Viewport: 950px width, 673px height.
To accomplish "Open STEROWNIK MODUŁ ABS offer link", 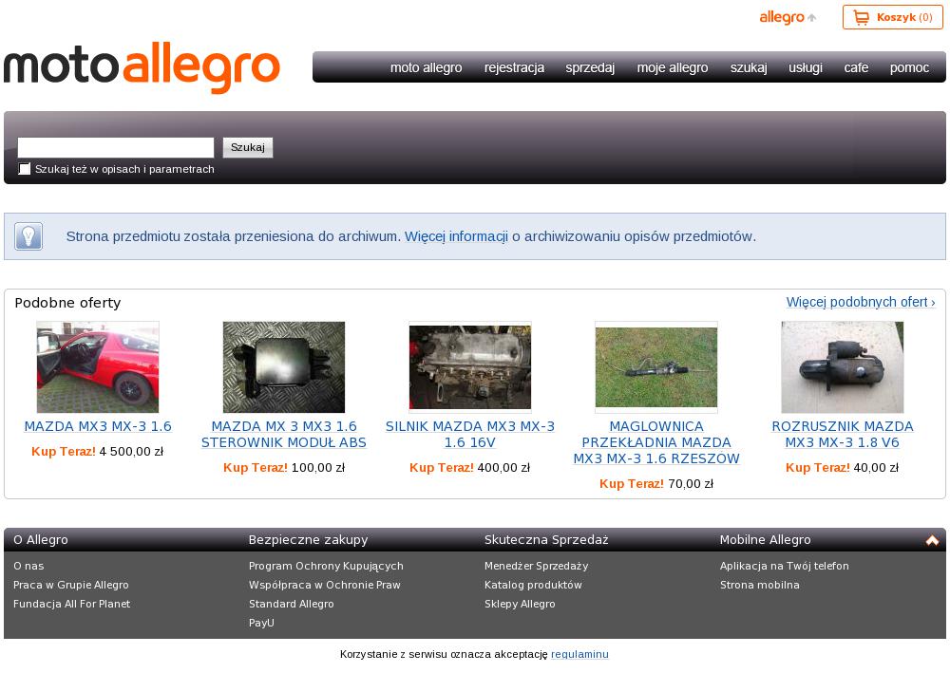I will tap(283, 435).
